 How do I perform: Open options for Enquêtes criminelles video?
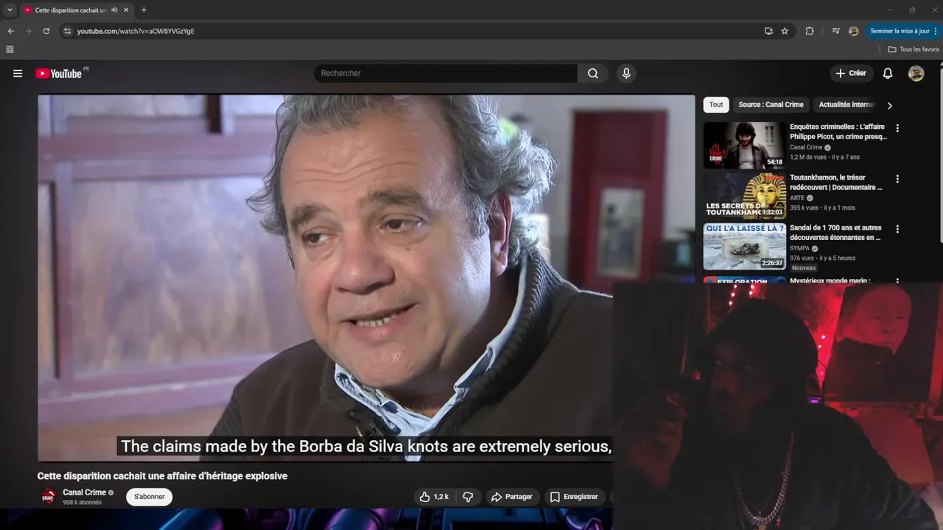tap(897, 128)
